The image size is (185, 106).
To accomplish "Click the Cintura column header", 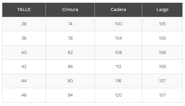I will point(70,10).
